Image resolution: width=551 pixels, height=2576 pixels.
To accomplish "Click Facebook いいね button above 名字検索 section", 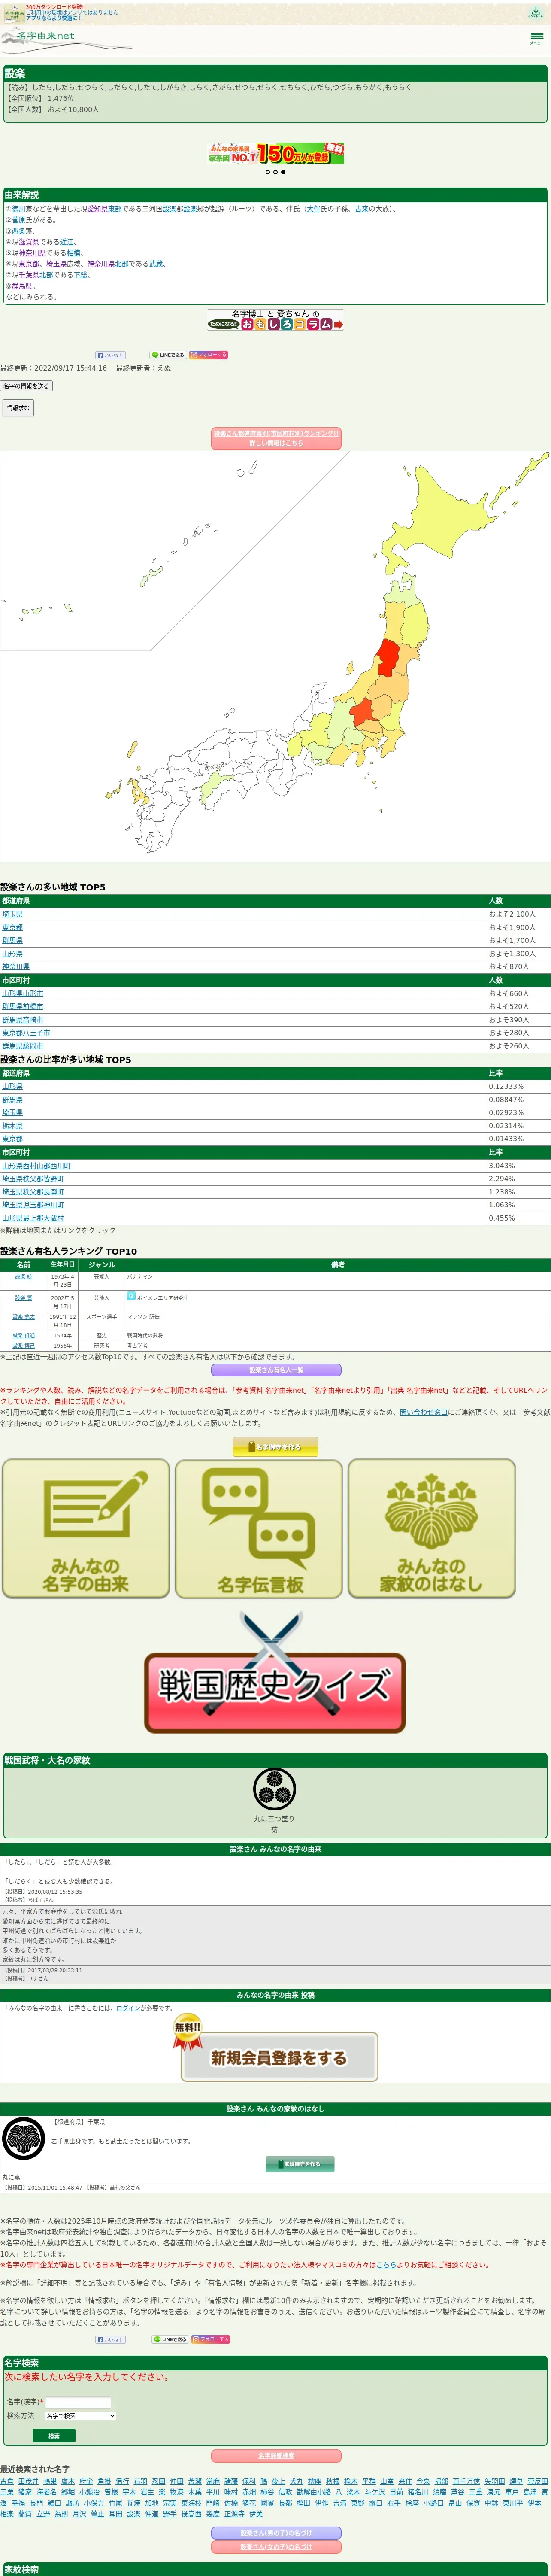I will pyautogui.click(x=110, y=2339).
